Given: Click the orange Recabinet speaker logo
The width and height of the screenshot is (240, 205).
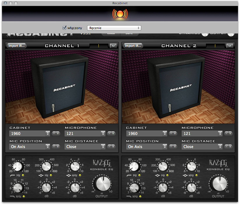Looking at the screenshot, I should click(x=120, y=14).
